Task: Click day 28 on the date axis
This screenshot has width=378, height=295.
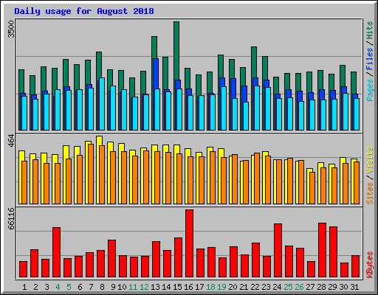Action: (321, 287)
